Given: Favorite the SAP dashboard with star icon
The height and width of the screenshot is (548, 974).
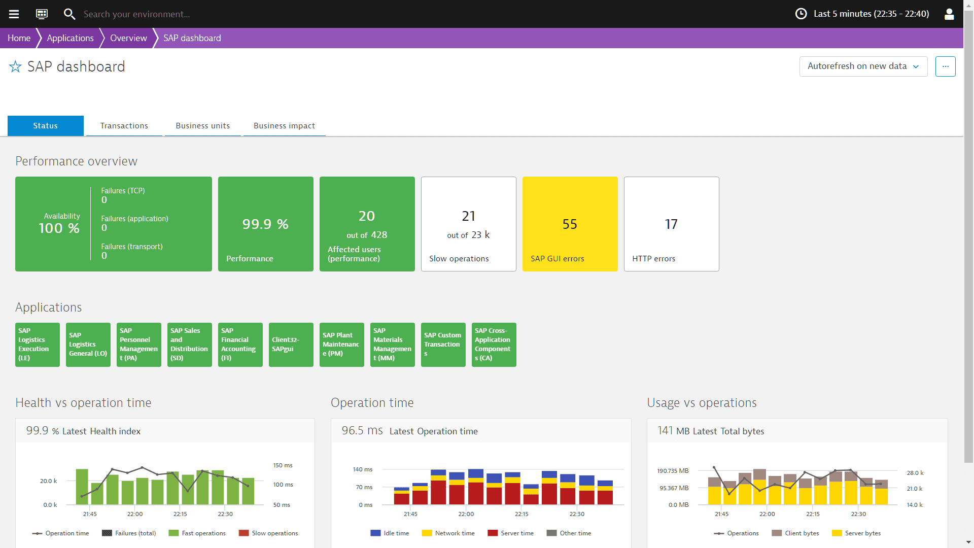Looking at the screenshot, I should [x=15, y=66].
